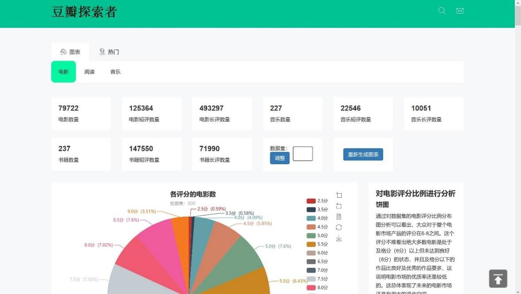Click the heading 对电影评分比例进行分析饼图

click(x=415, y=199)
